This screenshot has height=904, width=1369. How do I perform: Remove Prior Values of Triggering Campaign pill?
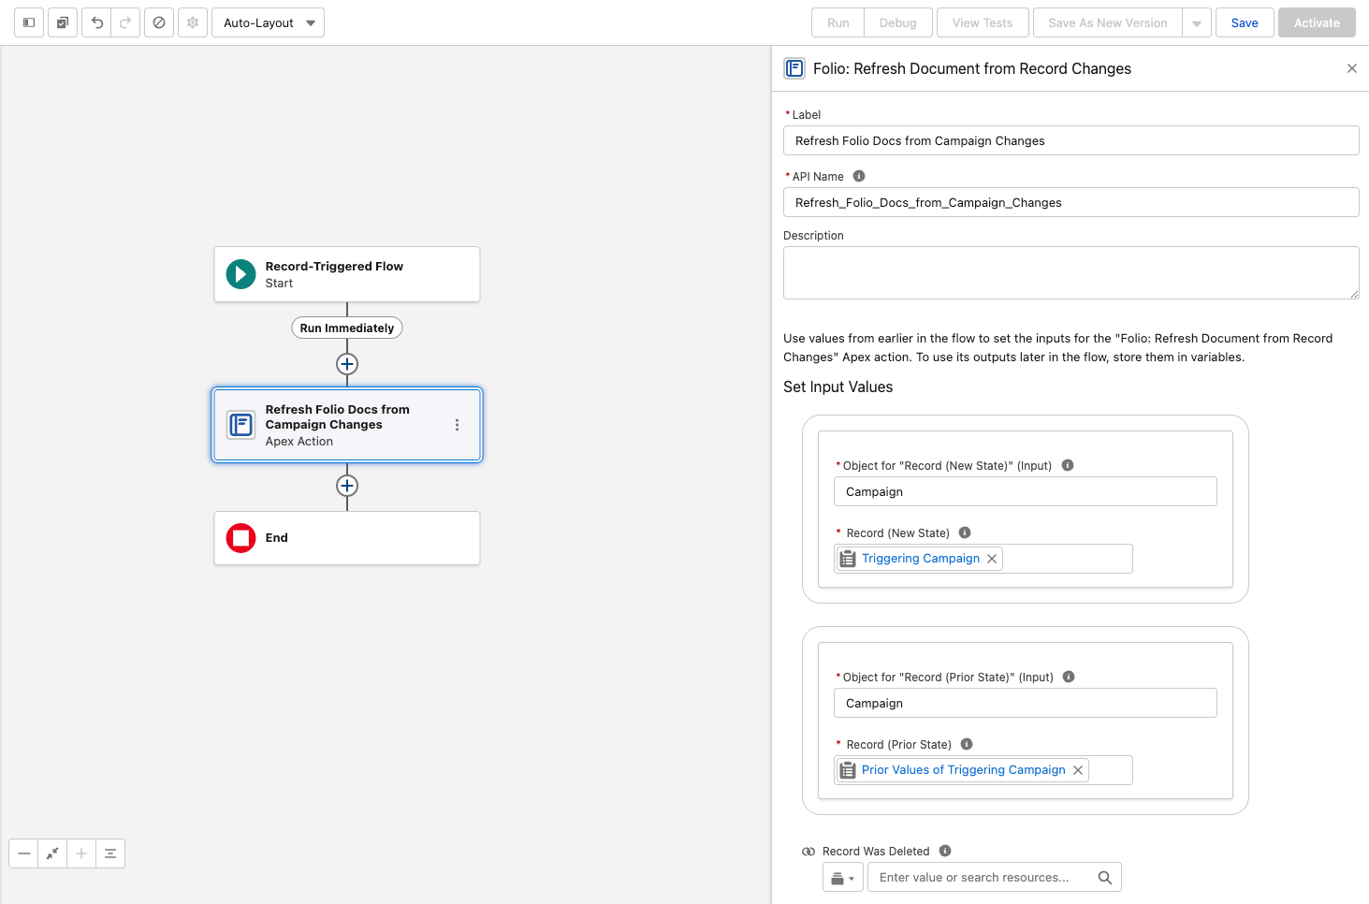click(1078, 770)
